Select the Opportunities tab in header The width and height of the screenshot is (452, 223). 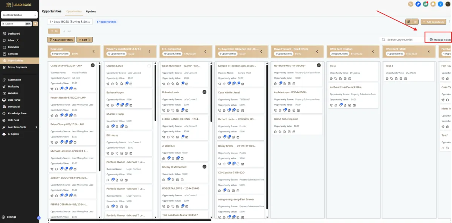pos(74,12)
